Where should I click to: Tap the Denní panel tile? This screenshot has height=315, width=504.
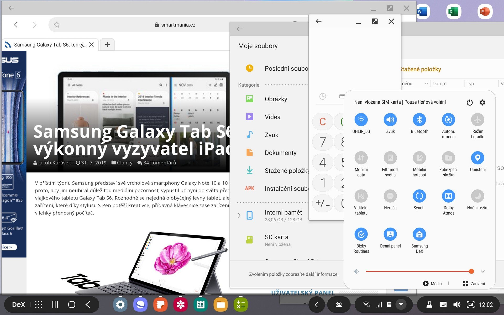[390, 234]
